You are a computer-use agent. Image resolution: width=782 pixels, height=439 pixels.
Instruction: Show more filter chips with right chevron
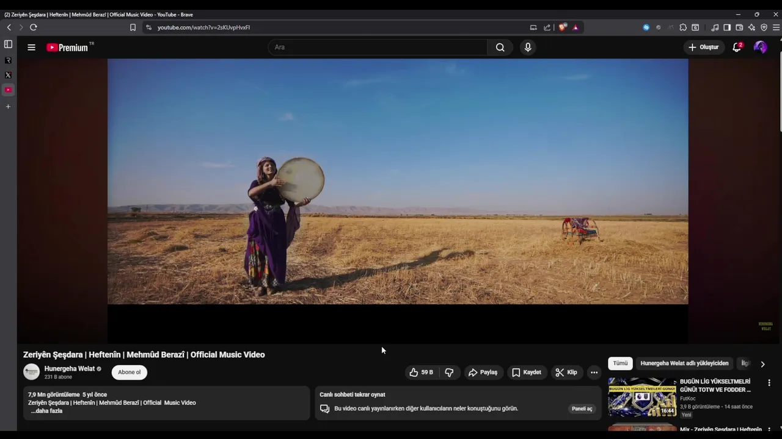click(762, 364)
